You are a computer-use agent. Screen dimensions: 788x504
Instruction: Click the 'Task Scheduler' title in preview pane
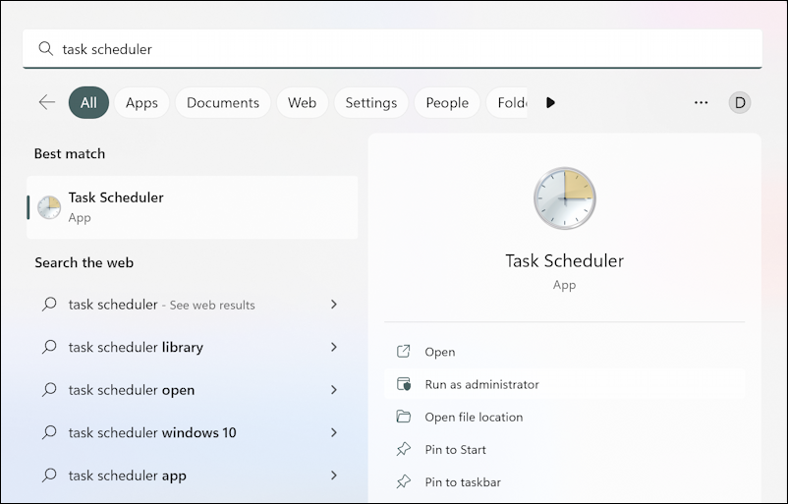tap(564, 260)
